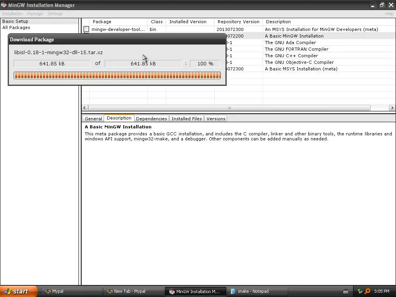The height and width of the screenshot is (297, 396).
Task: Click the left arrow of the horizontal scrollbar
Action: (x=85, y=108)
